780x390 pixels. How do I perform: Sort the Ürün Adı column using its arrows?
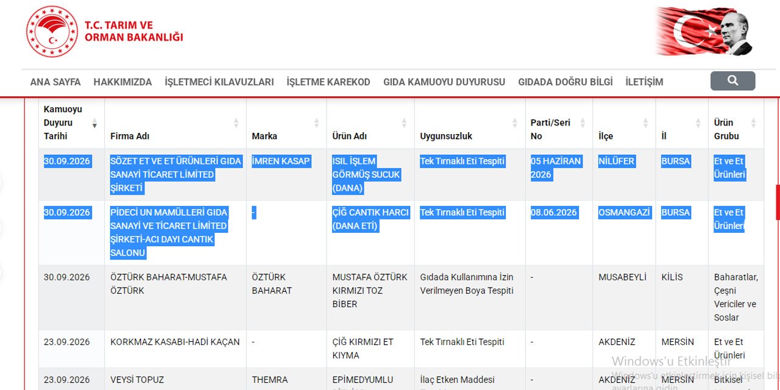point(404,123)
